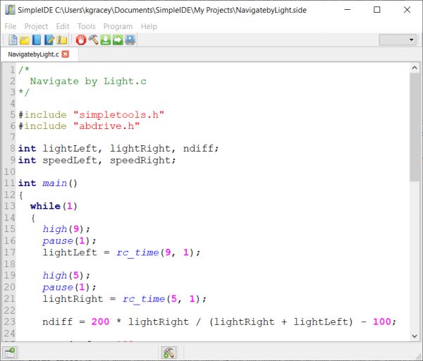Click the Save Project As pencil icon

coord(49,39)
